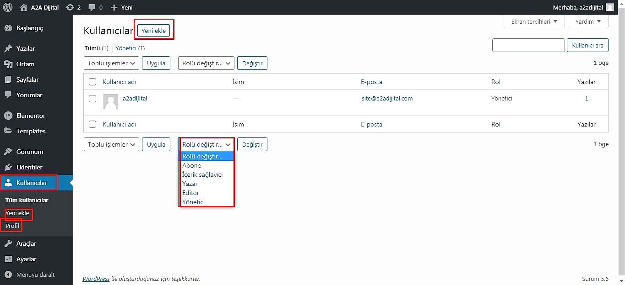Screen dimensions: 625x285
Task: Click site@a2adijital.com email link
Action: tap(387, 98)
